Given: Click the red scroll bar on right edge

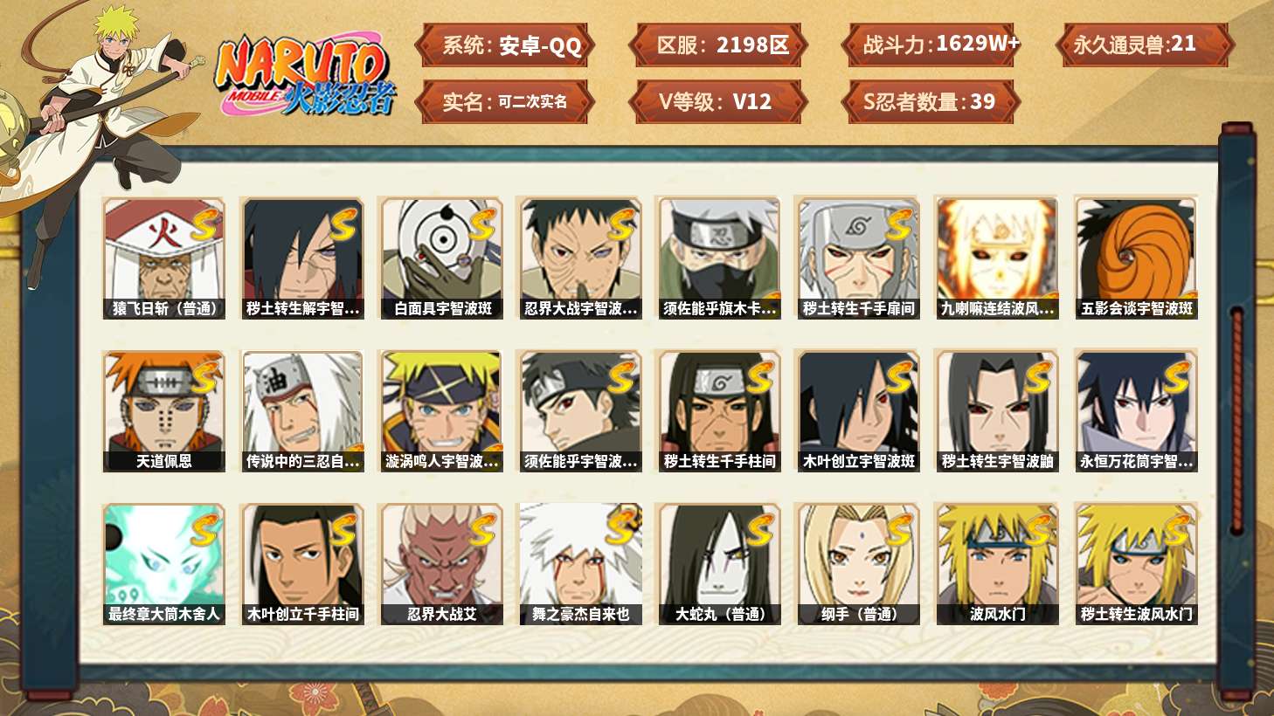Looking at the screenshot, I should 1236,420.
